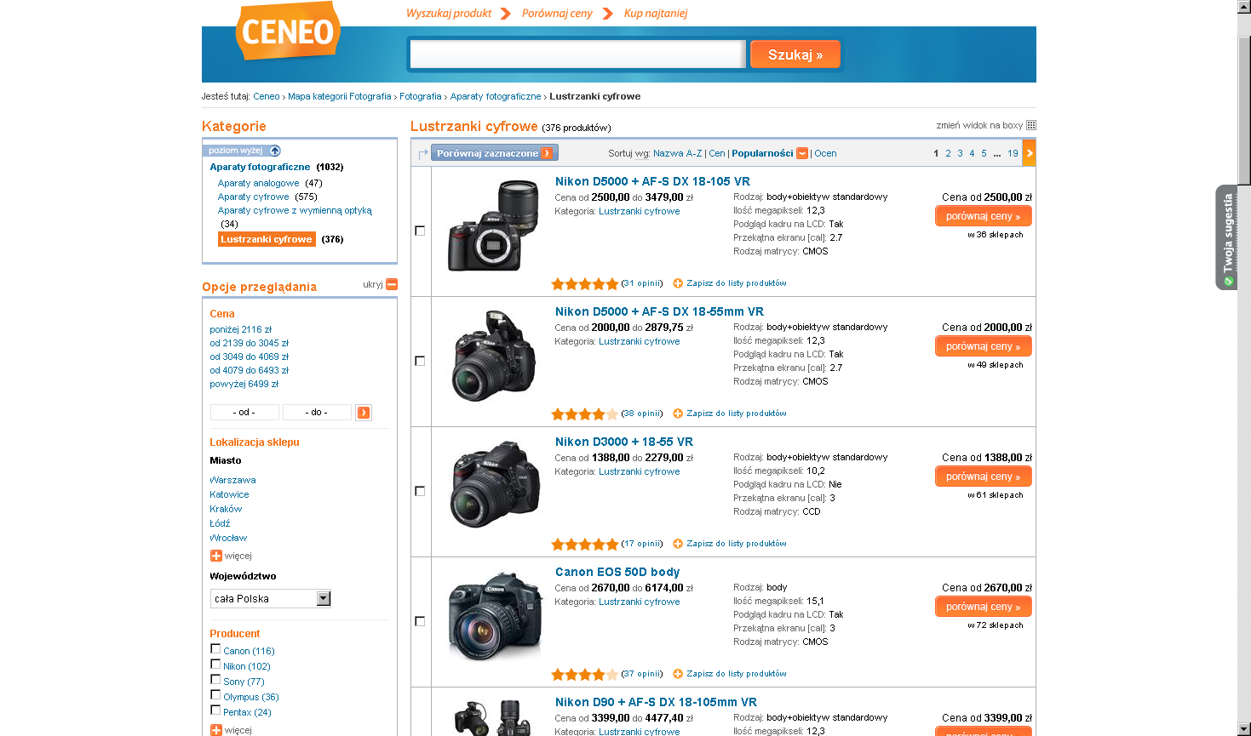Expand more cities with the plus icon
1251x736 pixels.
pyautogui.click(x=216, y=556)
